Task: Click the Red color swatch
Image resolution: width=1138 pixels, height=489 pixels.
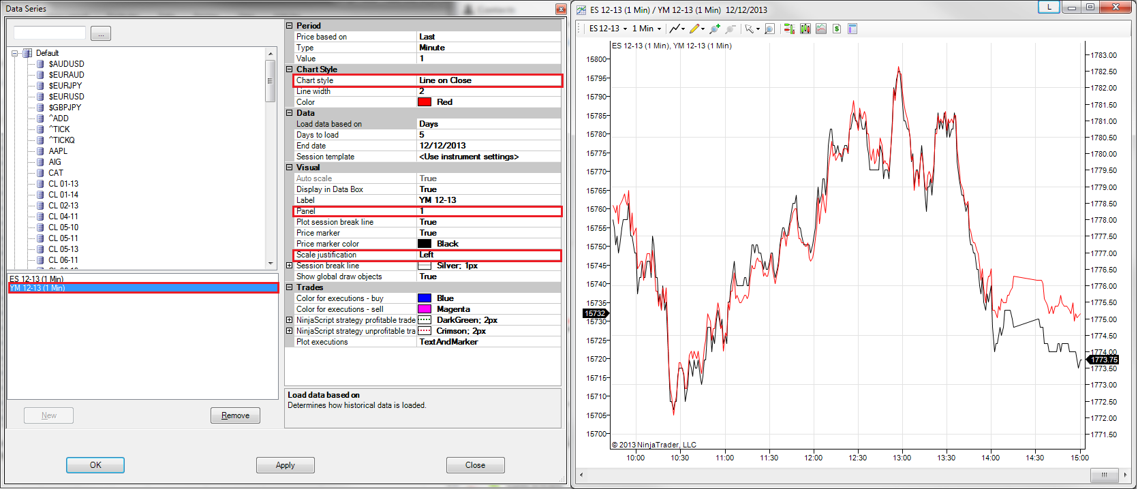Action: coord(425,102)
